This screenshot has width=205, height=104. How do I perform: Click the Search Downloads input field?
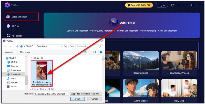(85, 46)
